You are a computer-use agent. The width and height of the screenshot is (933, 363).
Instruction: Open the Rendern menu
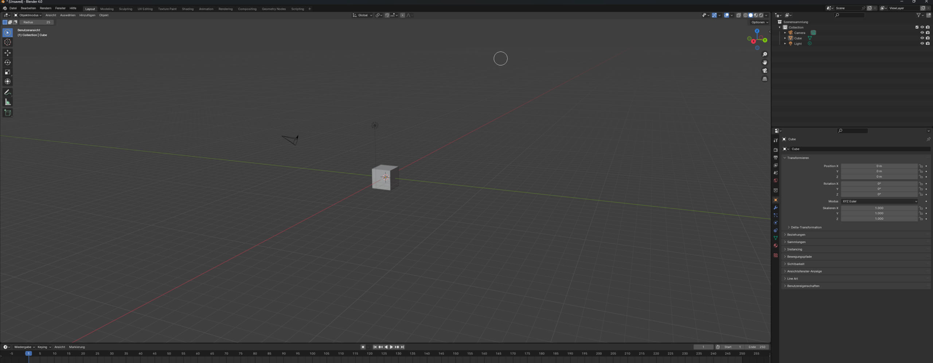pyautogui.click(x=45, y=8)
